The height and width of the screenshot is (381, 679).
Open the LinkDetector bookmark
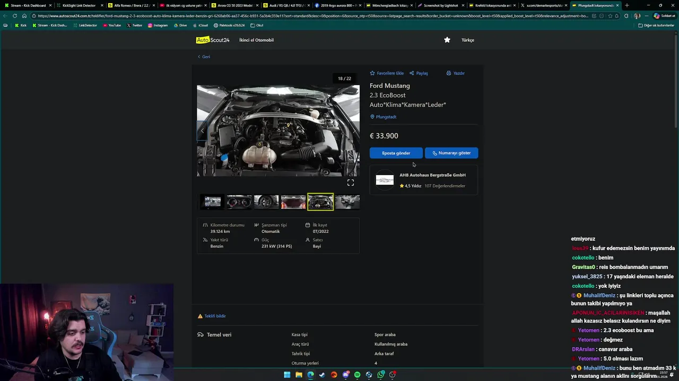coord(86,25)
